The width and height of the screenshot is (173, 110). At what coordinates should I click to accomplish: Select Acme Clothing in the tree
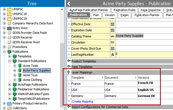[32, 80]
